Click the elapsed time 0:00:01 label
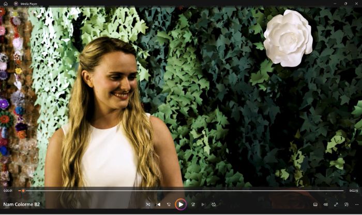 pyautogui.click(x=8, y=191)
